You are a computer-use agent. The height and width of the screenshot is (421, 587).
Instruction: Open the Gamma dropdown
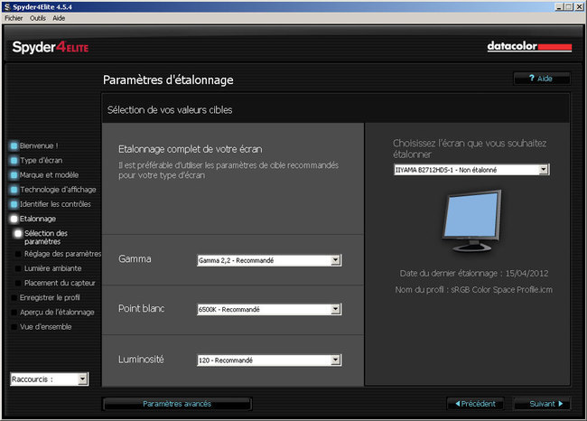(269, 260)
